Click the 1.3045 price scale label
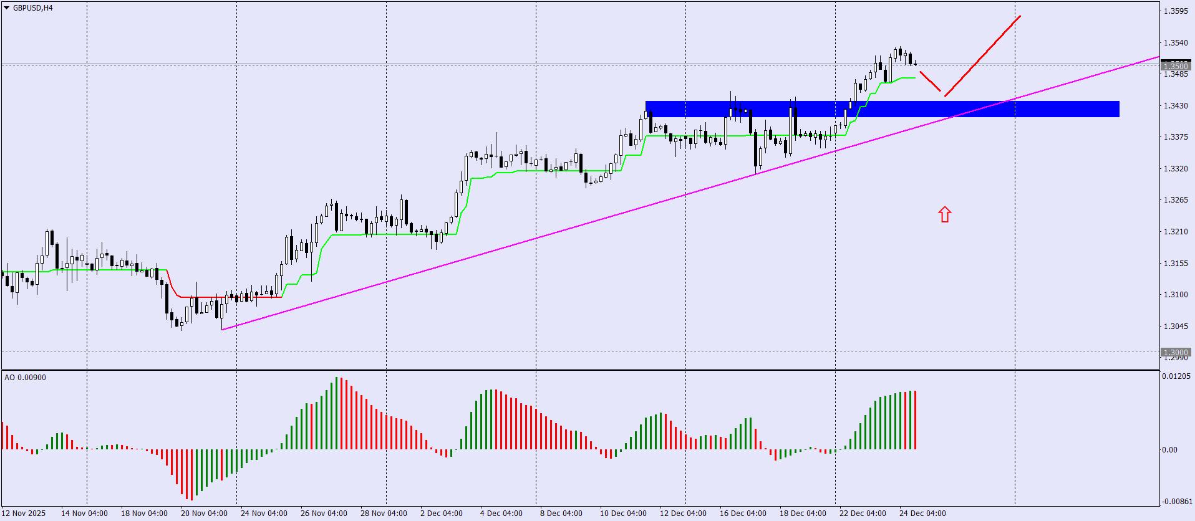The width and height of the screenshot is (1195, 521). coord(1176,326)
